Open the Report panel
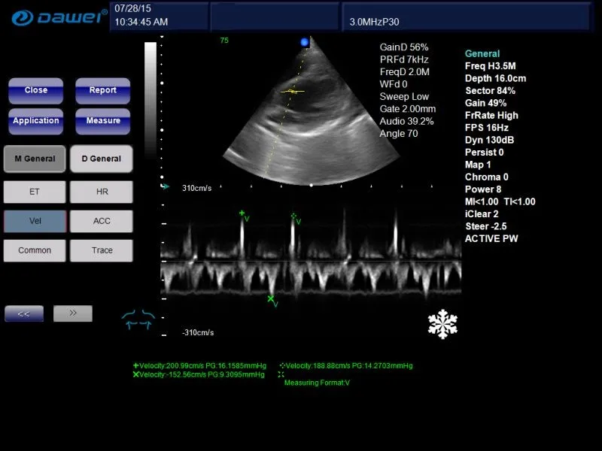Image resolution: width=602 pixels, height=451 pixels. tap(103, 90)
